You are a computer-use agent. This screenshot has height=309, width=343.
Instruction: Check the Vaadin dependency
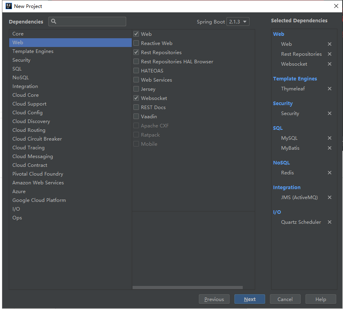(x=136, y=116)
